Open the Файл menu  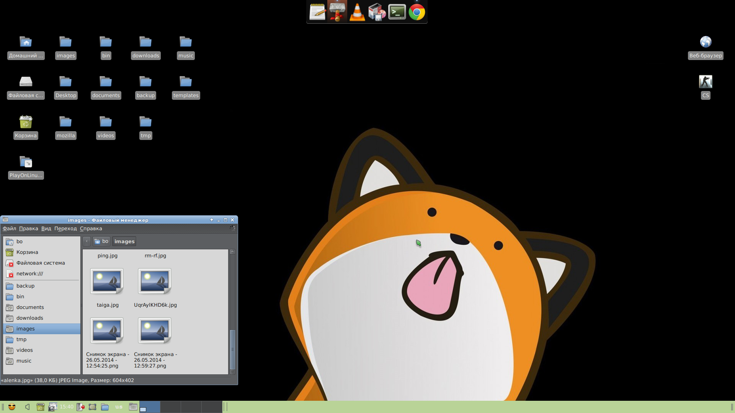pyautogui.click(x=9, y=228)
